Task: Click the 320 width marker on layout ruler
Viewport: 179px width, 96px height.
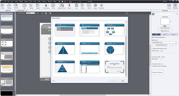Action: pos(127,13)
